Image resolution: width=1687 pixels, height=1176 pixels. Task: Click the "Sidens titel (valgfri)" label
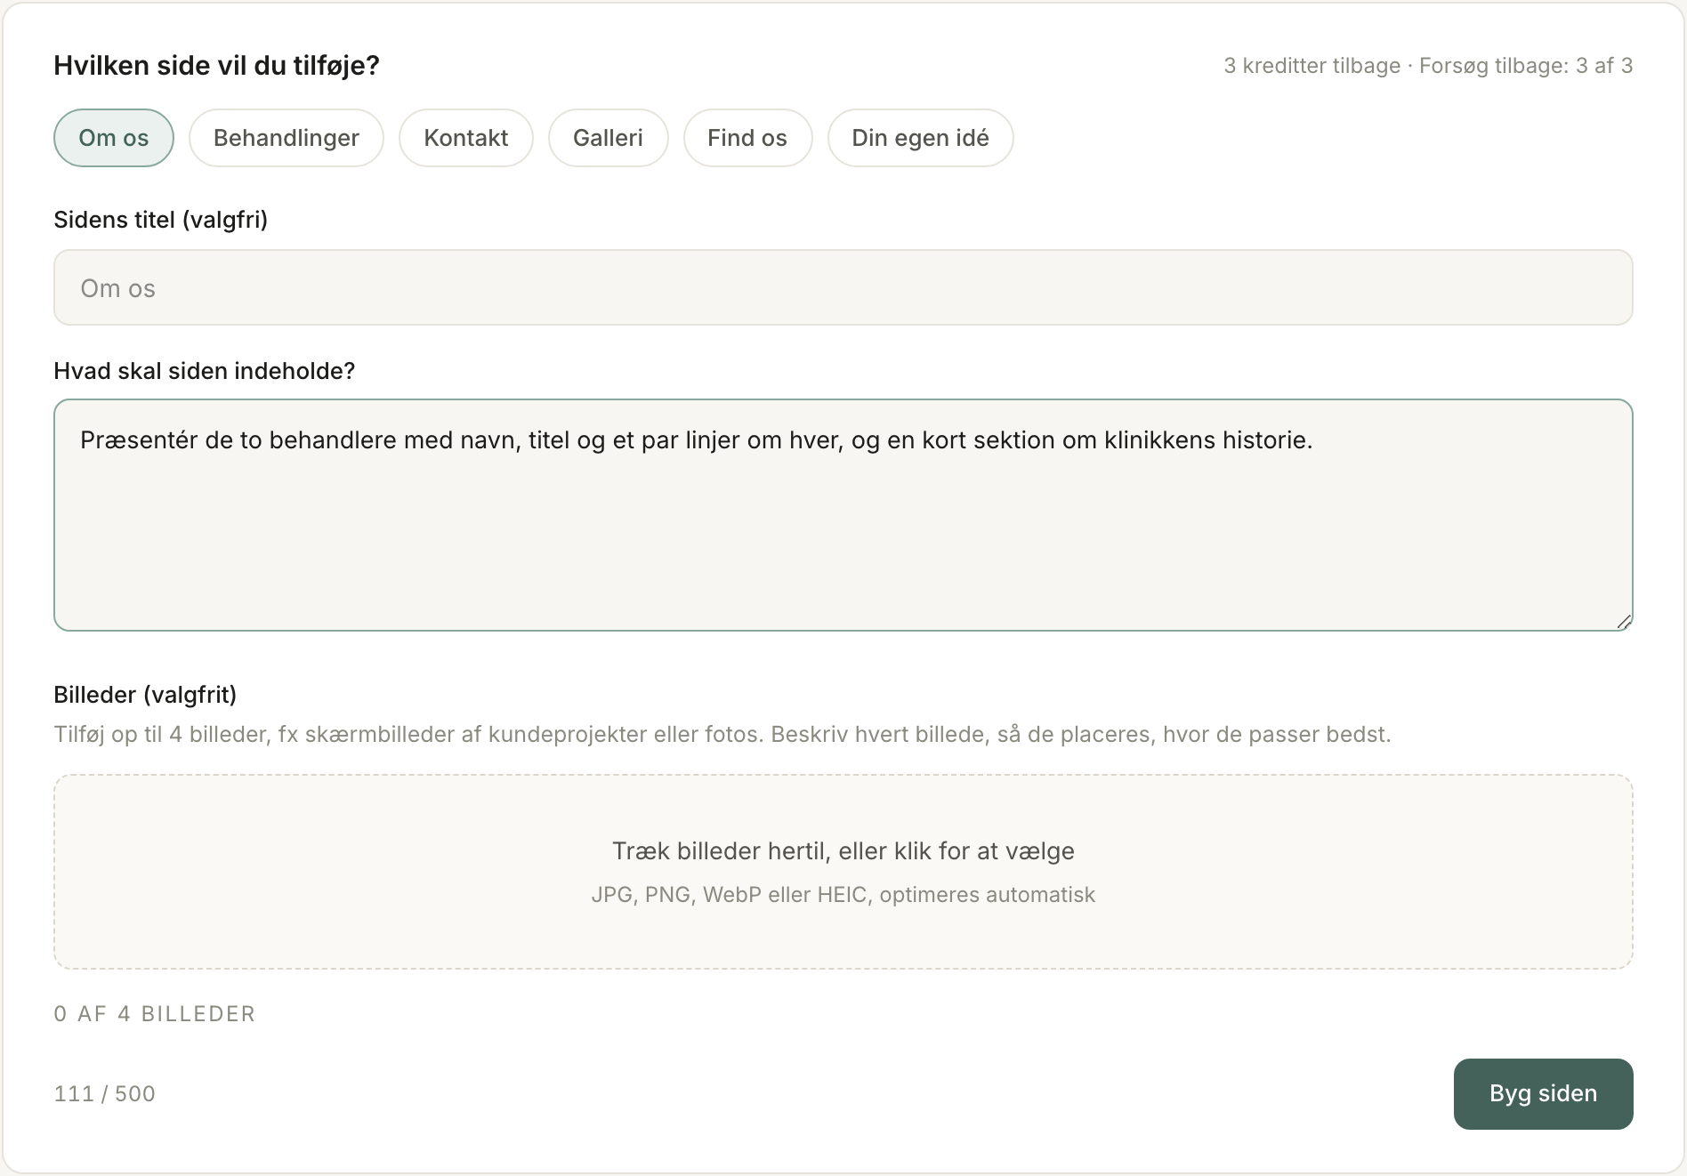coord(161,220)
